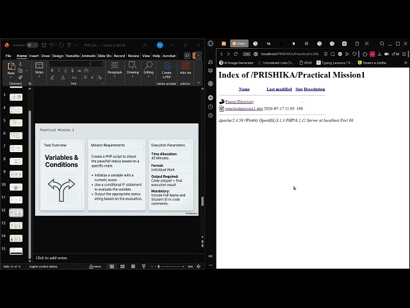Image resolution: width=410 pixels, height=308 pixels.
Task: Open AI Image Generator bookmark
Action: 236,63
